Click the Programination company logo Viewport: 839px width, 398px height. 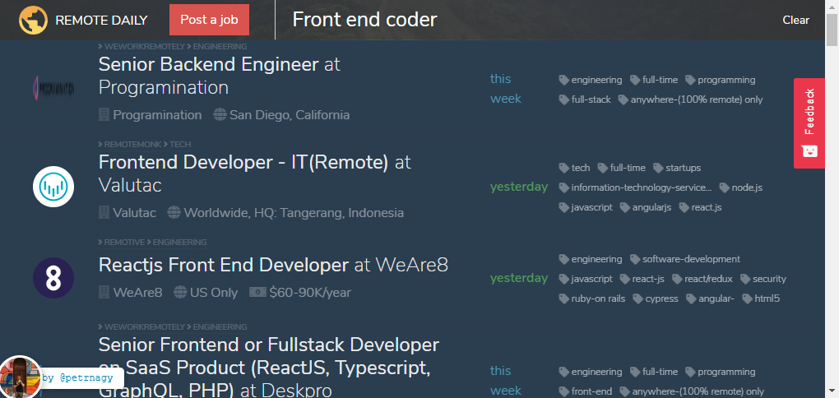(x=53, y=86)
